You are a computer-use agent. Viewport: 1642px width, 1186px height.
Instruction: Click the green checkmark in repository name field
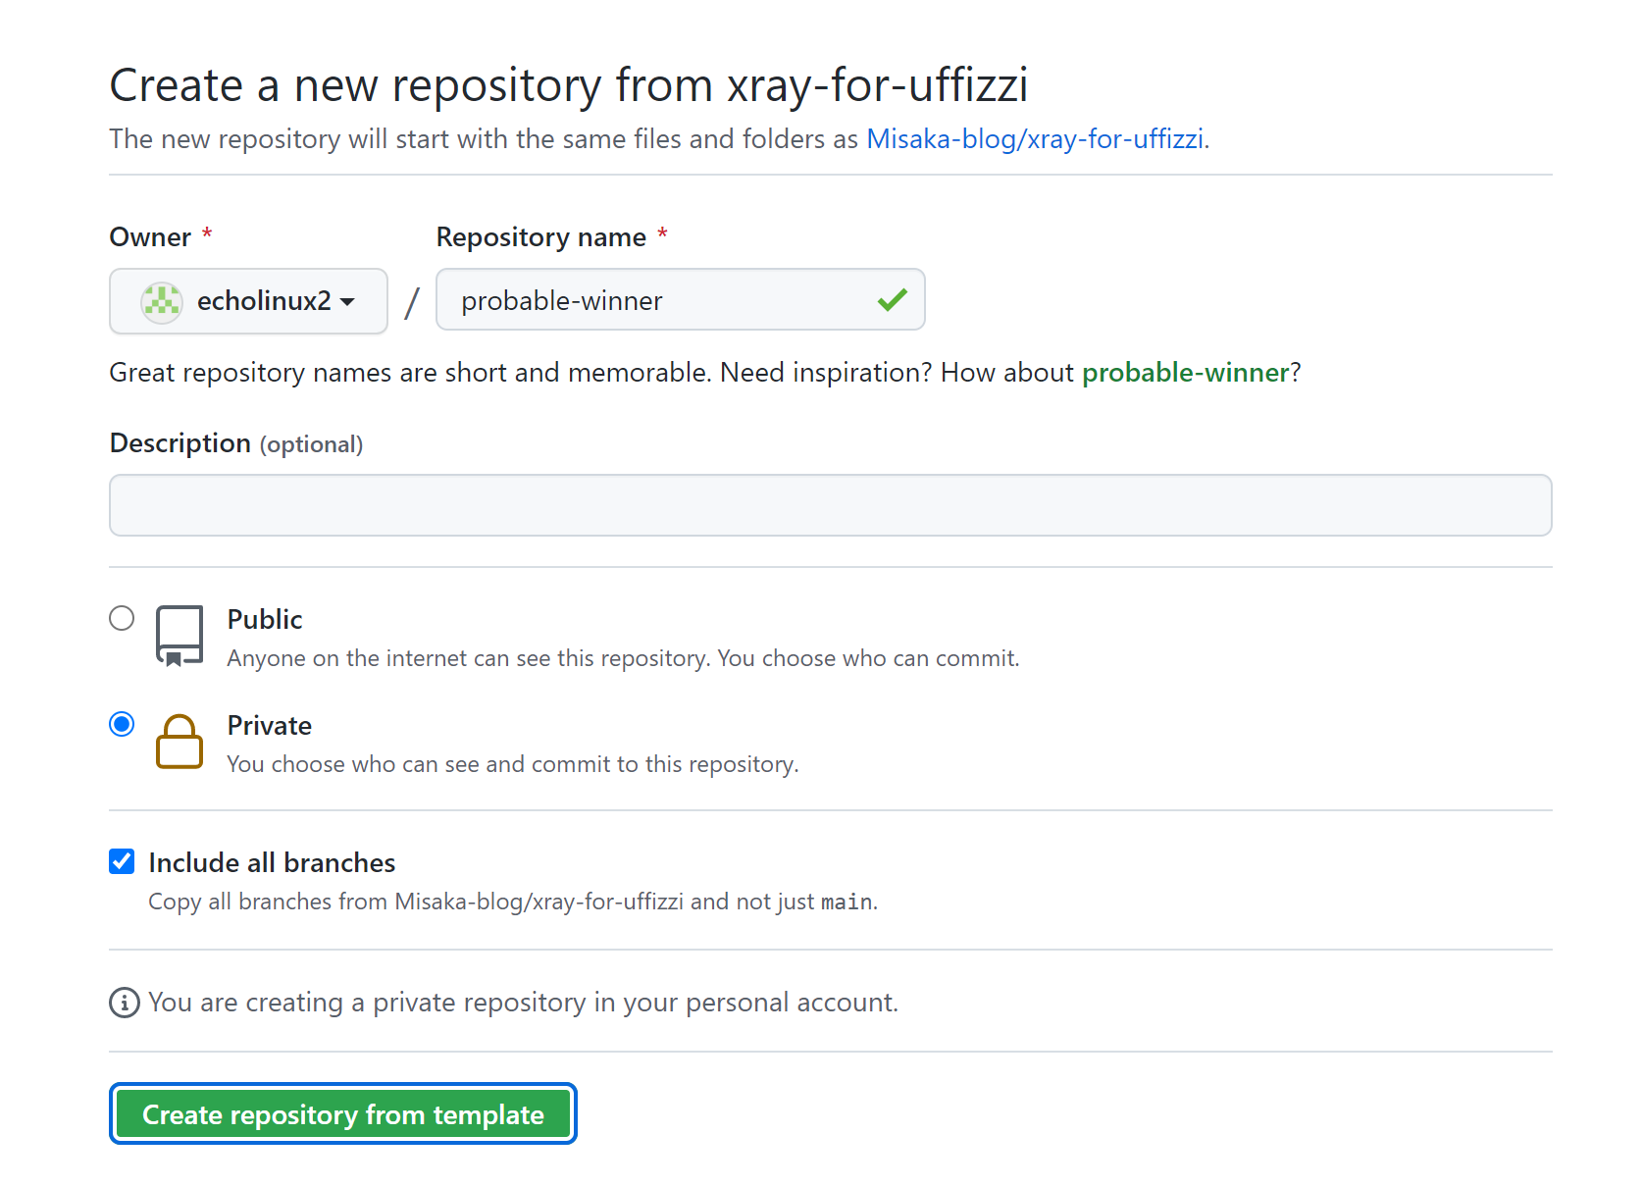(892, 300)
